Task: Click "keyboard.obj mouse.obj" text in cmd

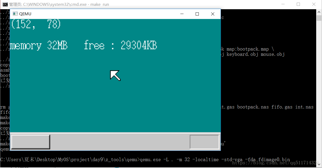Action: tap(255, 55)
